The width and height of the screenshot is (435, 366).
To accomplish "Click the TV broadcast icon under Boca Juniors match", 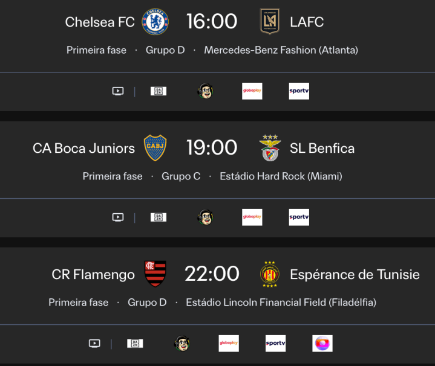I will (118, 217).
